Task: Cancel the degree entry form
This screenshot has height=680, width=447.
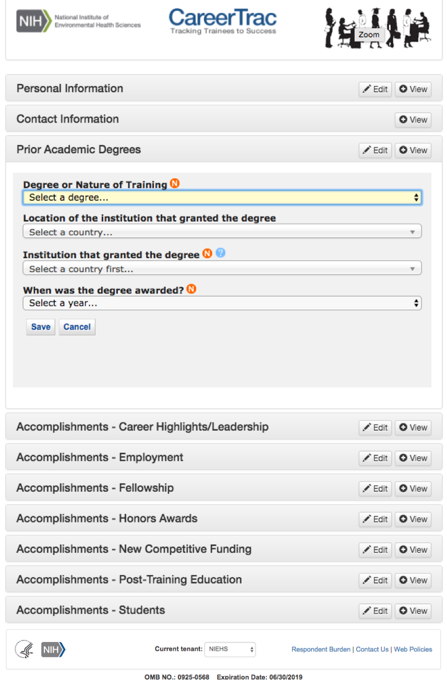Action: (77, 327)
